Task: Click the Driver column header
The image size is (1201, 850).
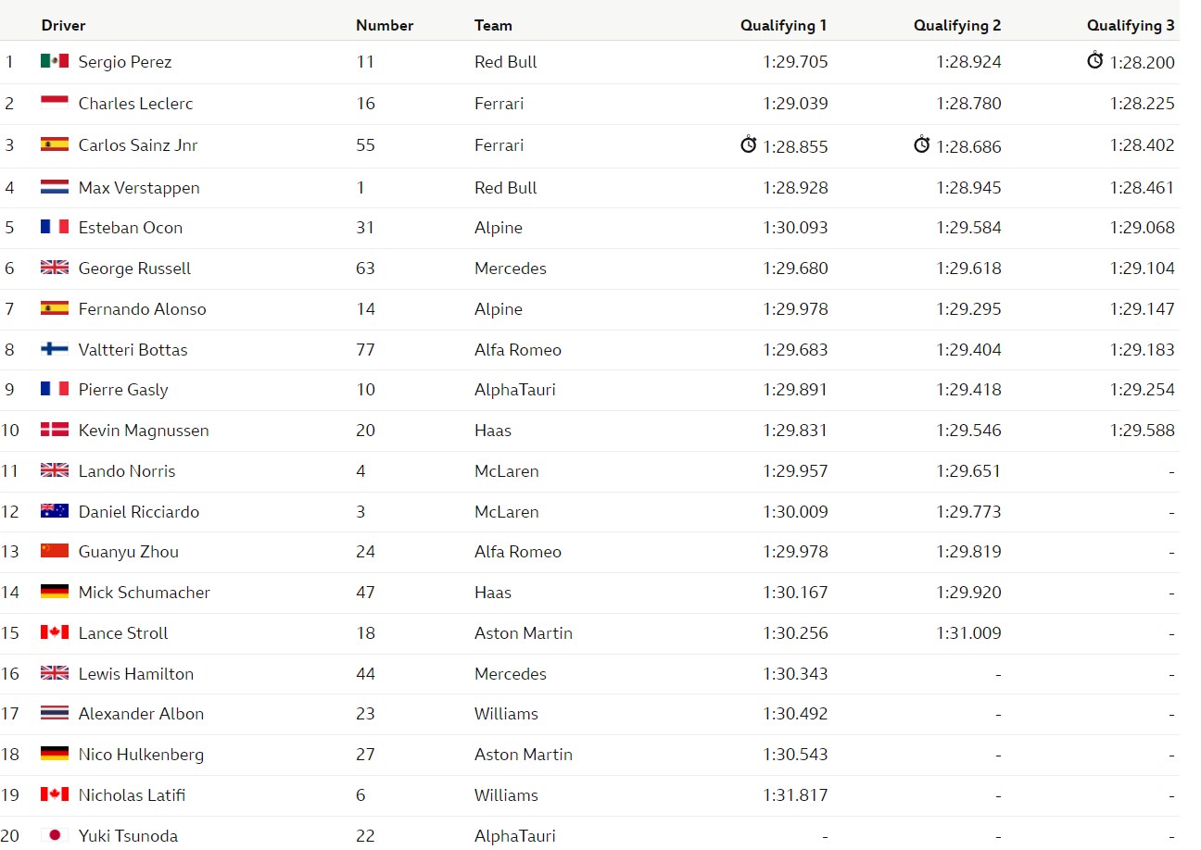Action: pyautogui.click(x=63, y=26)
